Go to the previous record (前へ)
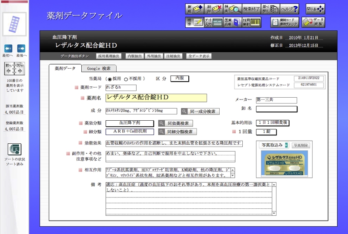 [9, 69]
